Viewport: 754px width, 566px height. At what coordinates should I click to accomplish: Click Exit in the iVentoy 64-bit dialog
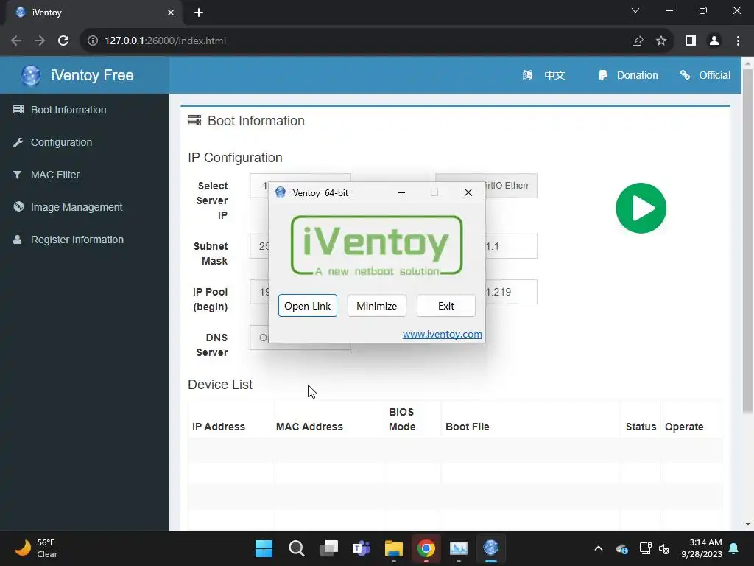[445, 306]
